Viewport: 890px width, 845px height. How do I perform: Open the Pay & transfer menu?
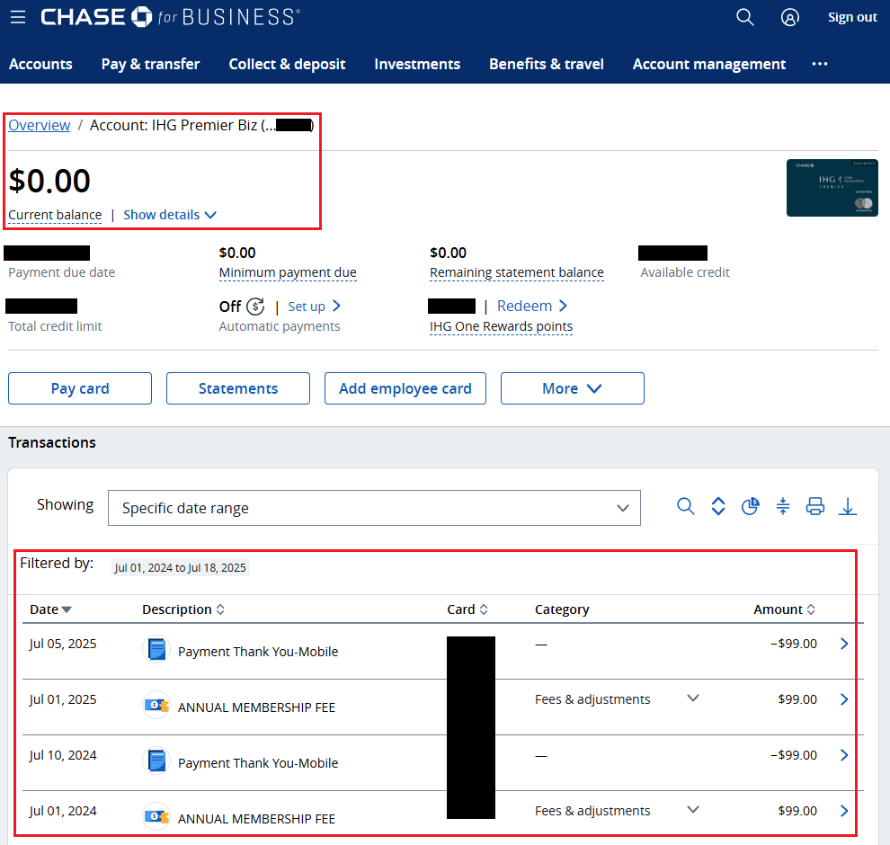(x=150, y=64)
